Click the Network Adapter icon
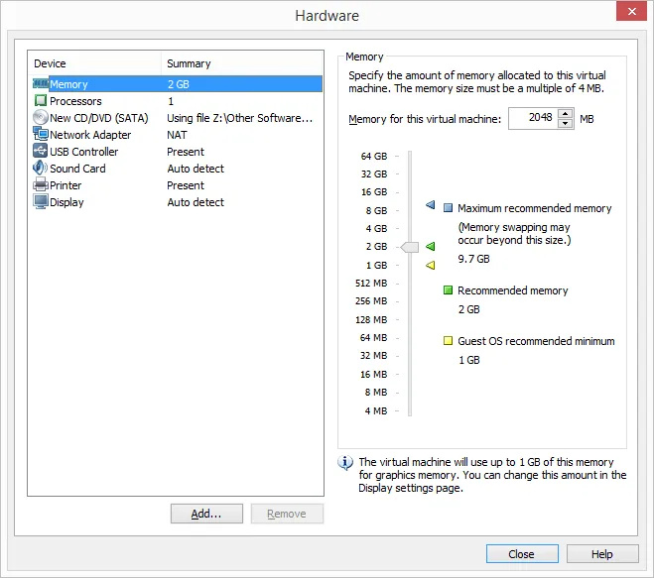This screenshot has height=578, width=654. coord(41,135)
